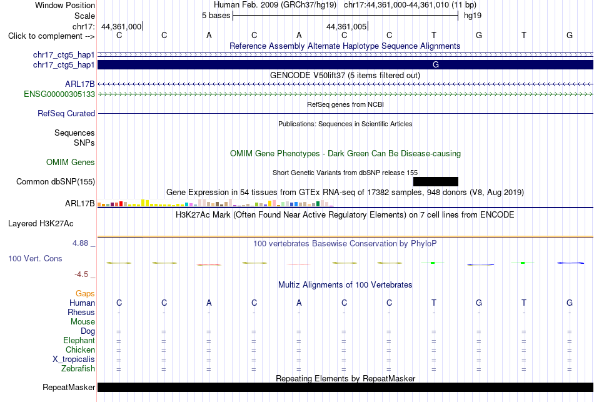Viewport: 594px width, 402px height.
Task: Click the RefSeq Curated label
Action: coord(66,113)
